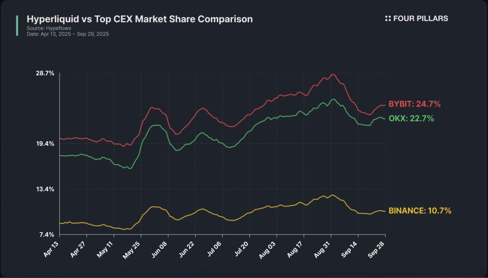Click the 19.4% y-axis label
Screen dimensions: 488x278
pos(45,144)
